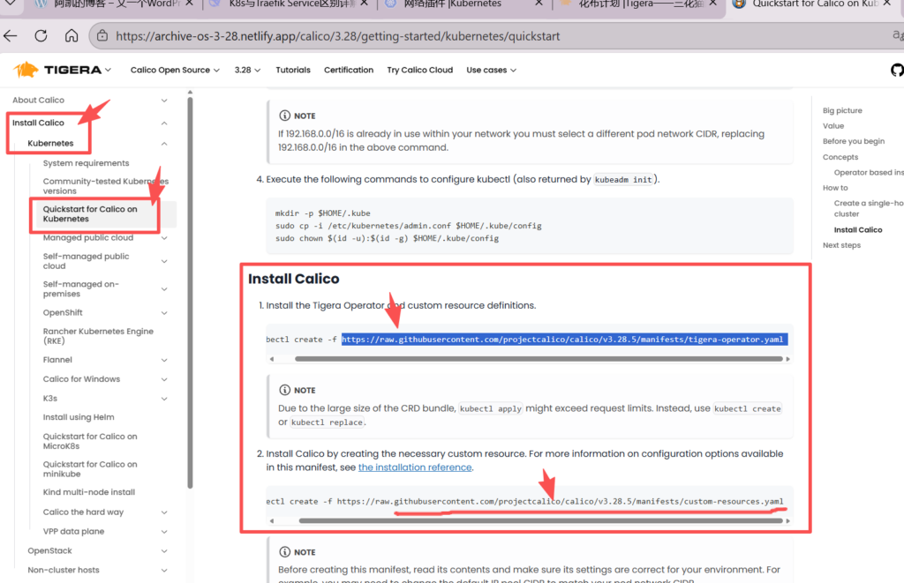Expand the OpenShift sidebar section

coord(164,312)
